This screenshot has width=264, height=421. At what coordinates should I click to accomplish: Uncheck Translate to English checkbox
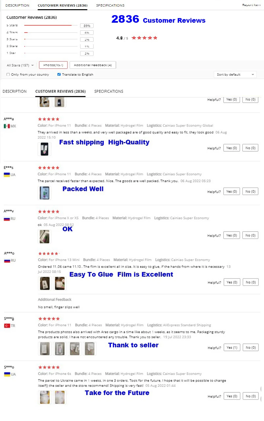tap(59, 75)
